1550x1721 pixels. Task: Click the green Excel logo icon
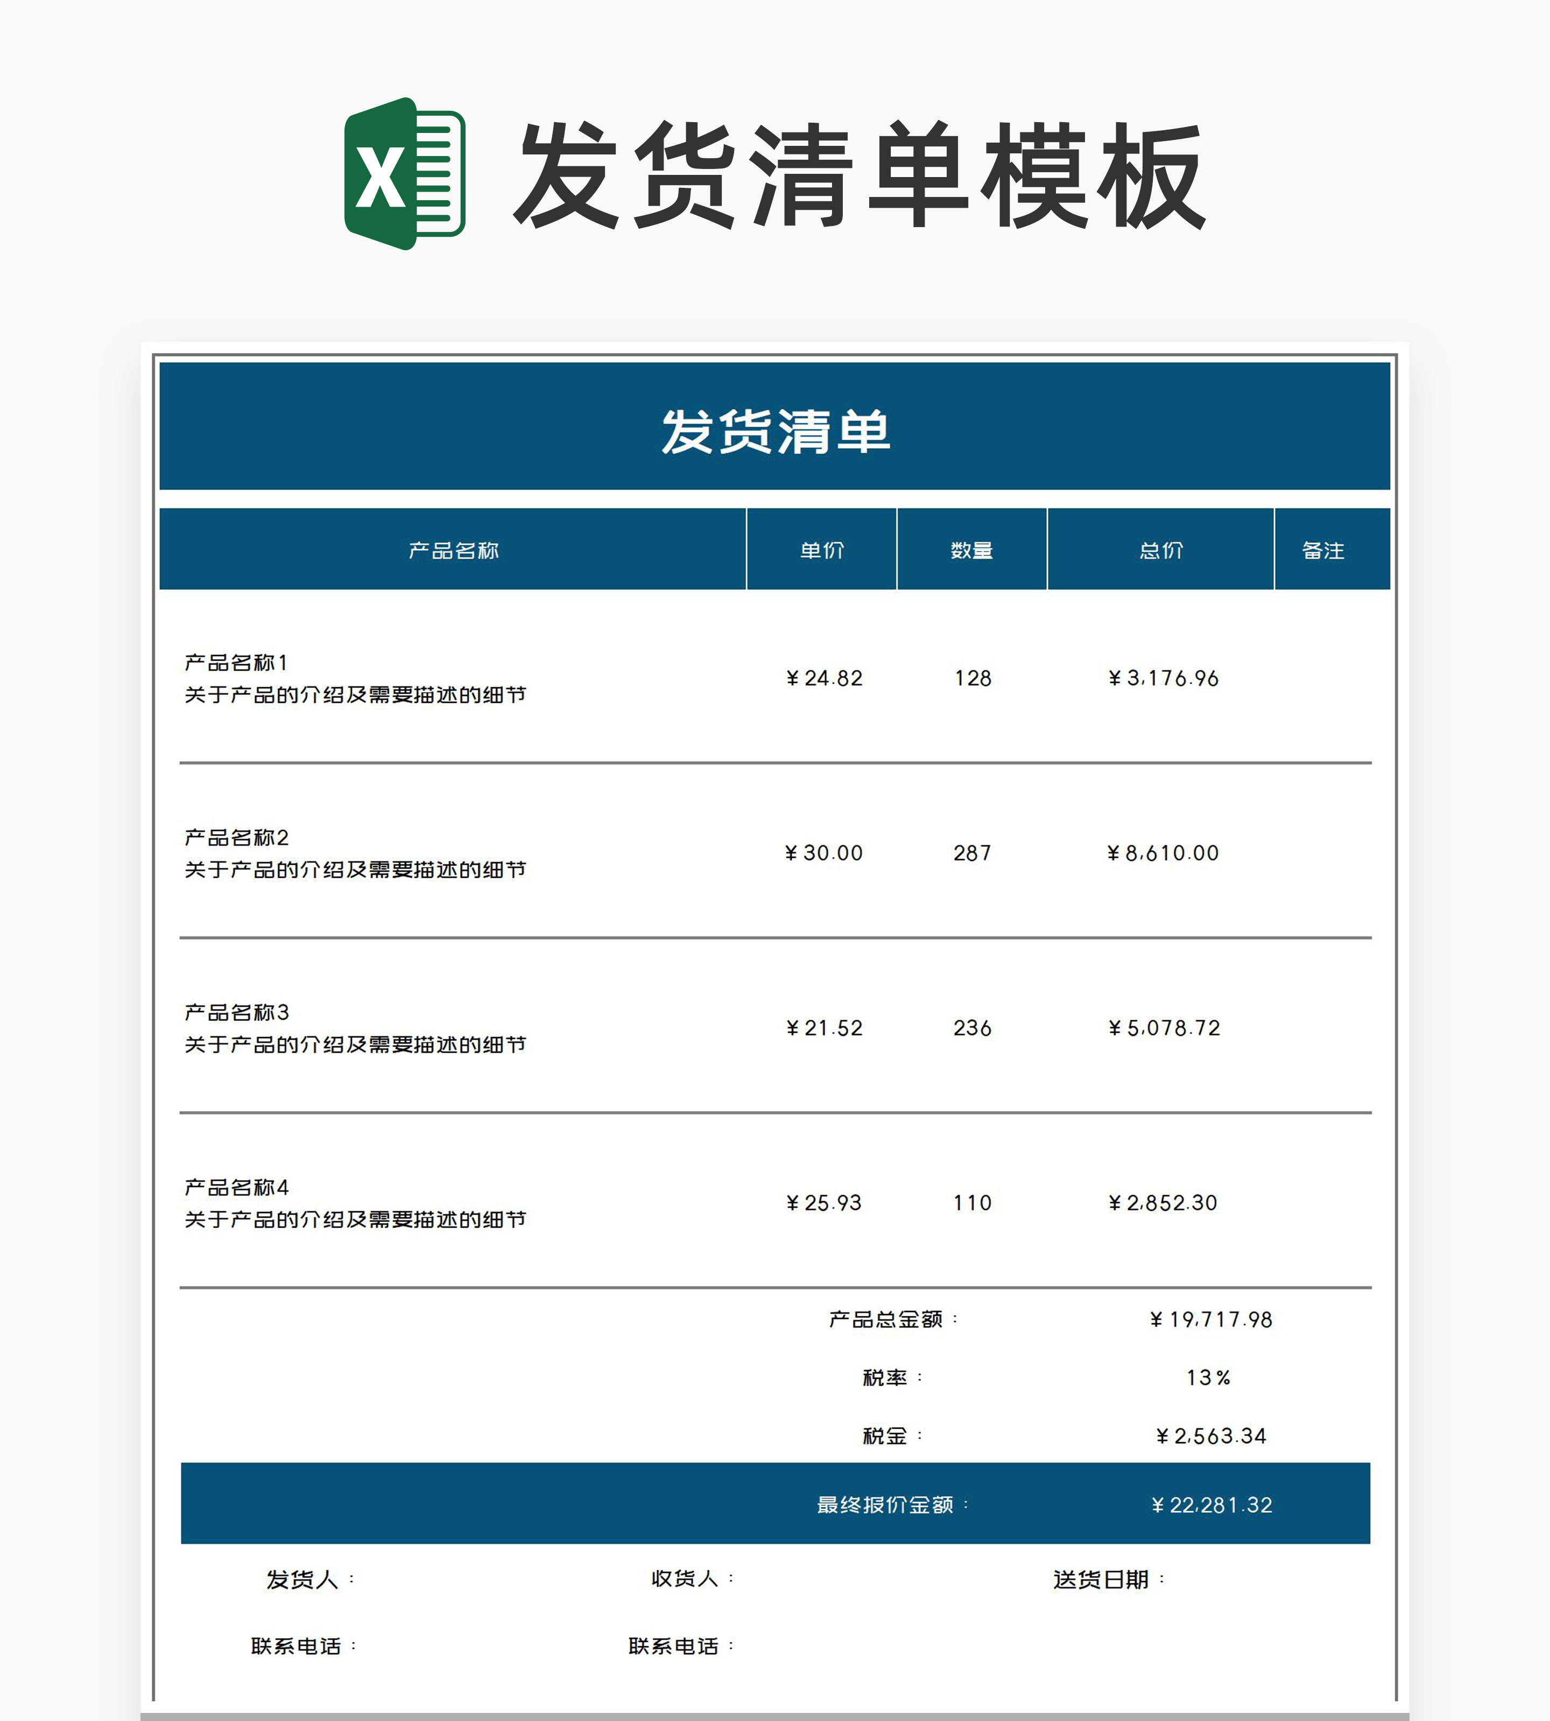tap(404, 174)
